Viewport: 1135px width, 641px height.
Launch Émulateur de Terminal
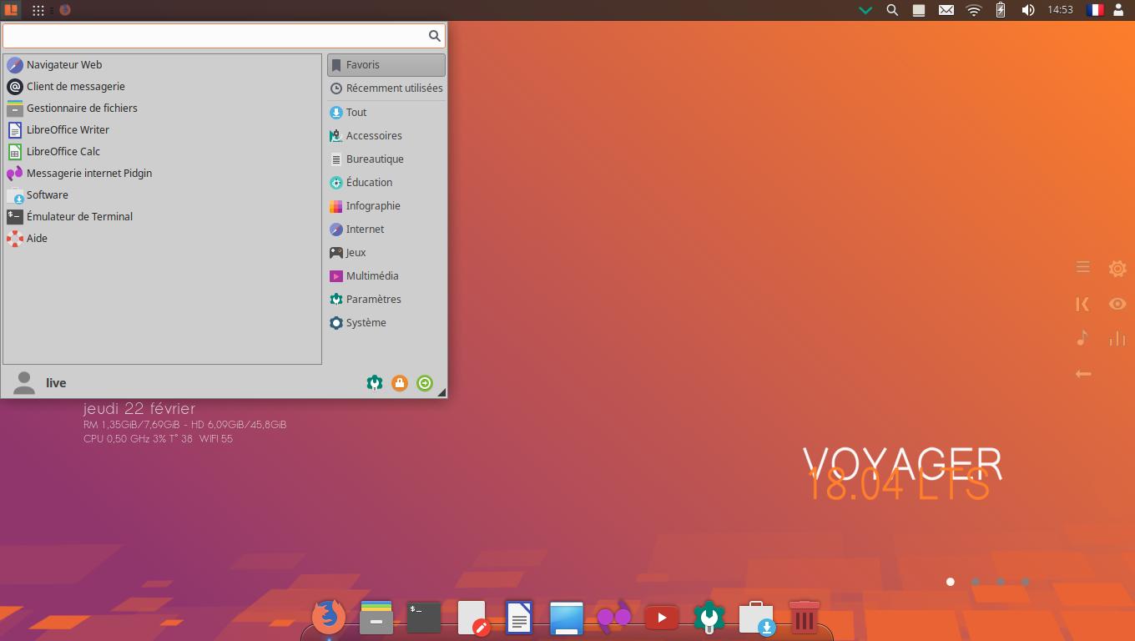163,216
